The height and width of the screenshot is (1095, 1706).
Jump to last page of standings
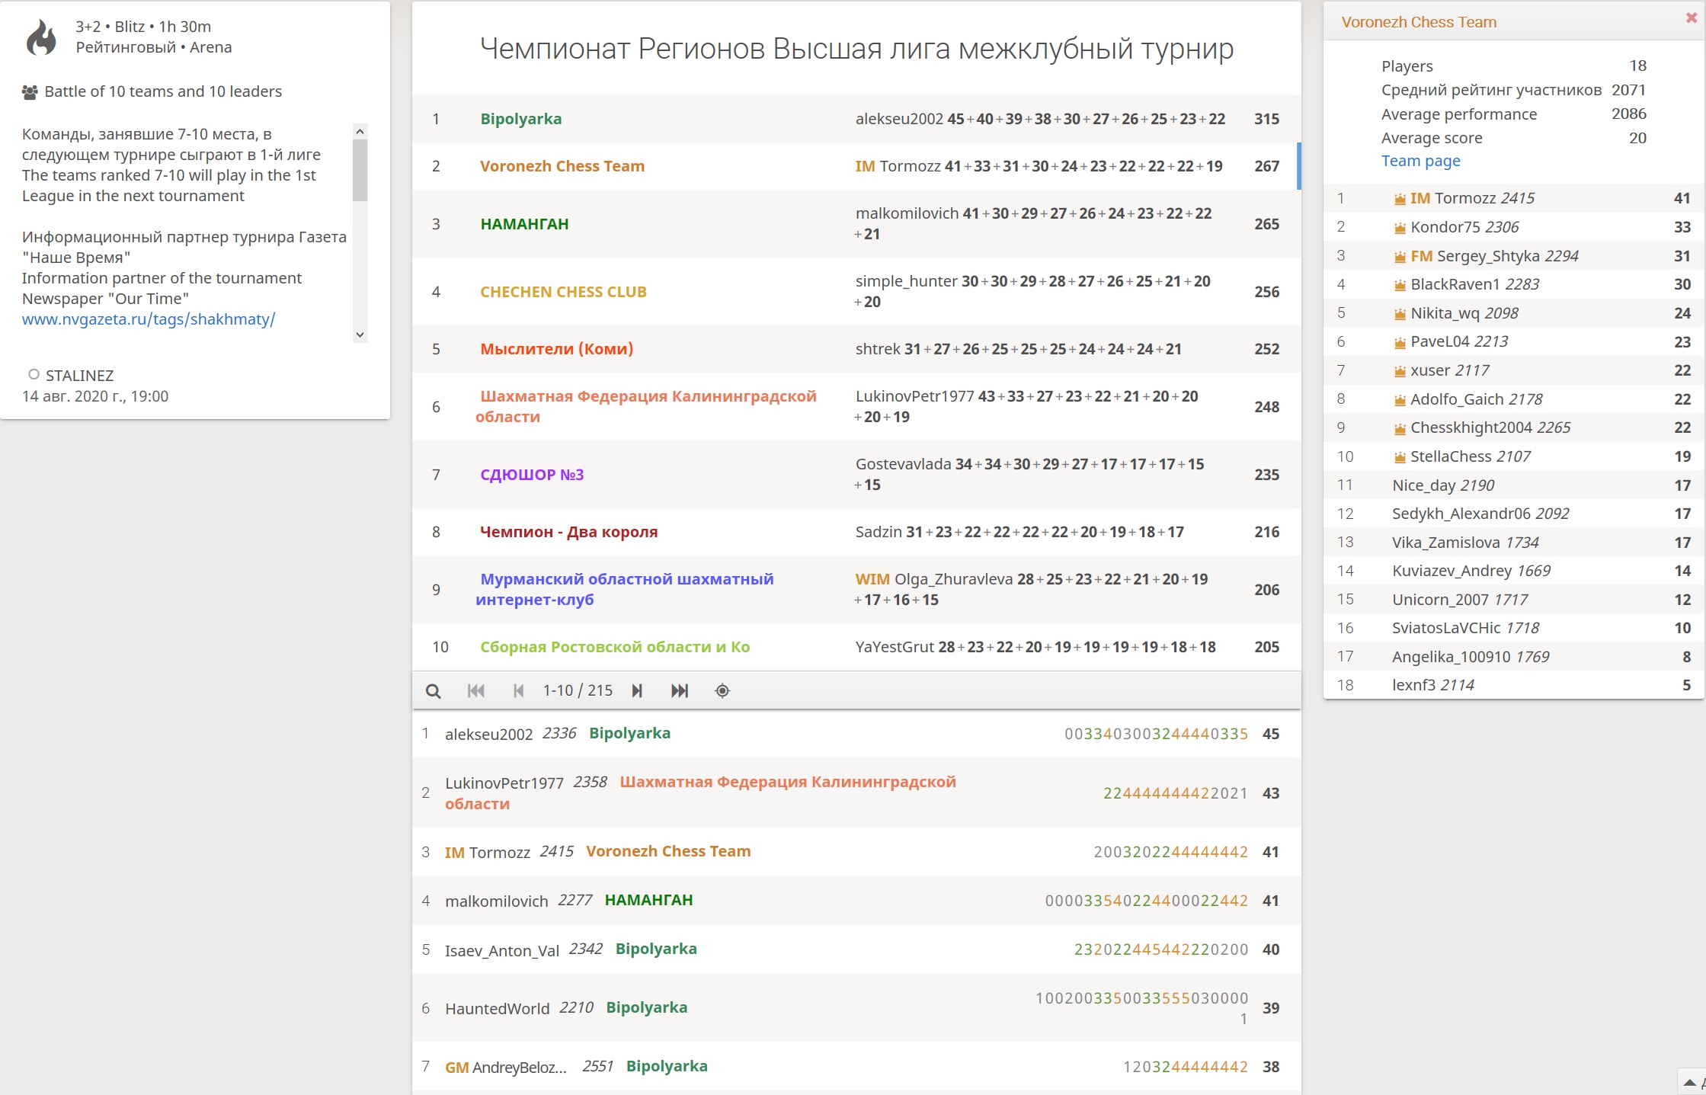point(680,691)
